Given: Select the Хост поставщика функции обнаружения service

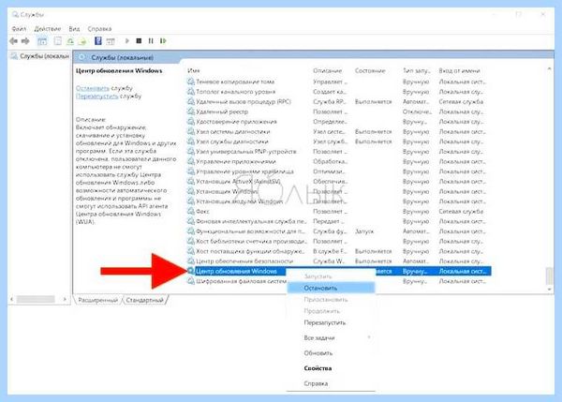Looking at the screenshot, I should tap(250, 251).
